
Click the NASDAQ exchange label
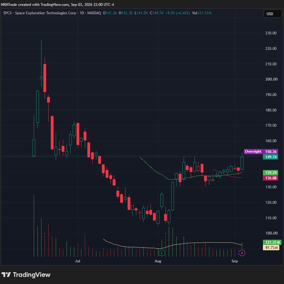[x=94, y=13]
